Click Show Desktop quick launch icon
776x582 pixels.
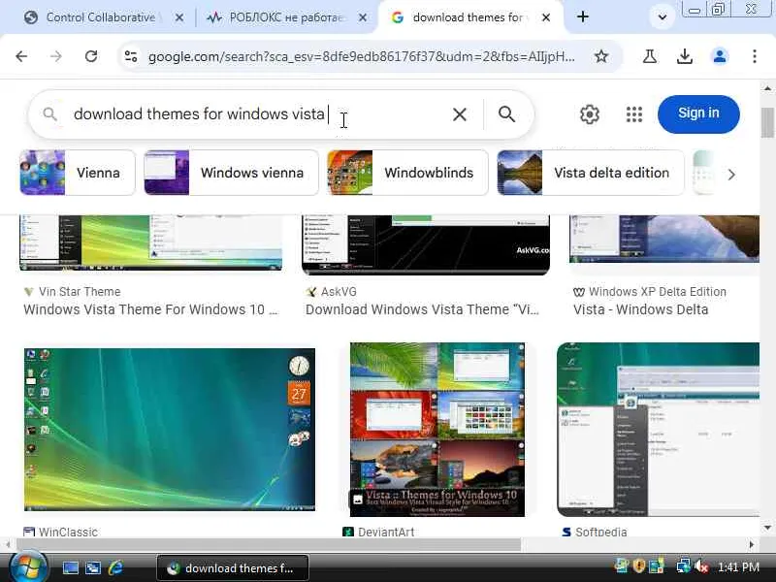70,567
